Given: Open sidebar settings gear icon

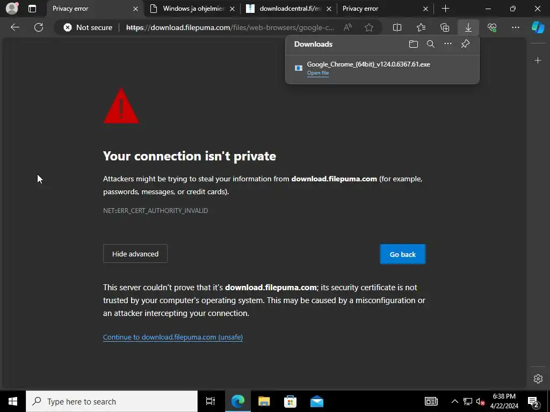Looking at the screenshot, I should click(x=538, y=379).
